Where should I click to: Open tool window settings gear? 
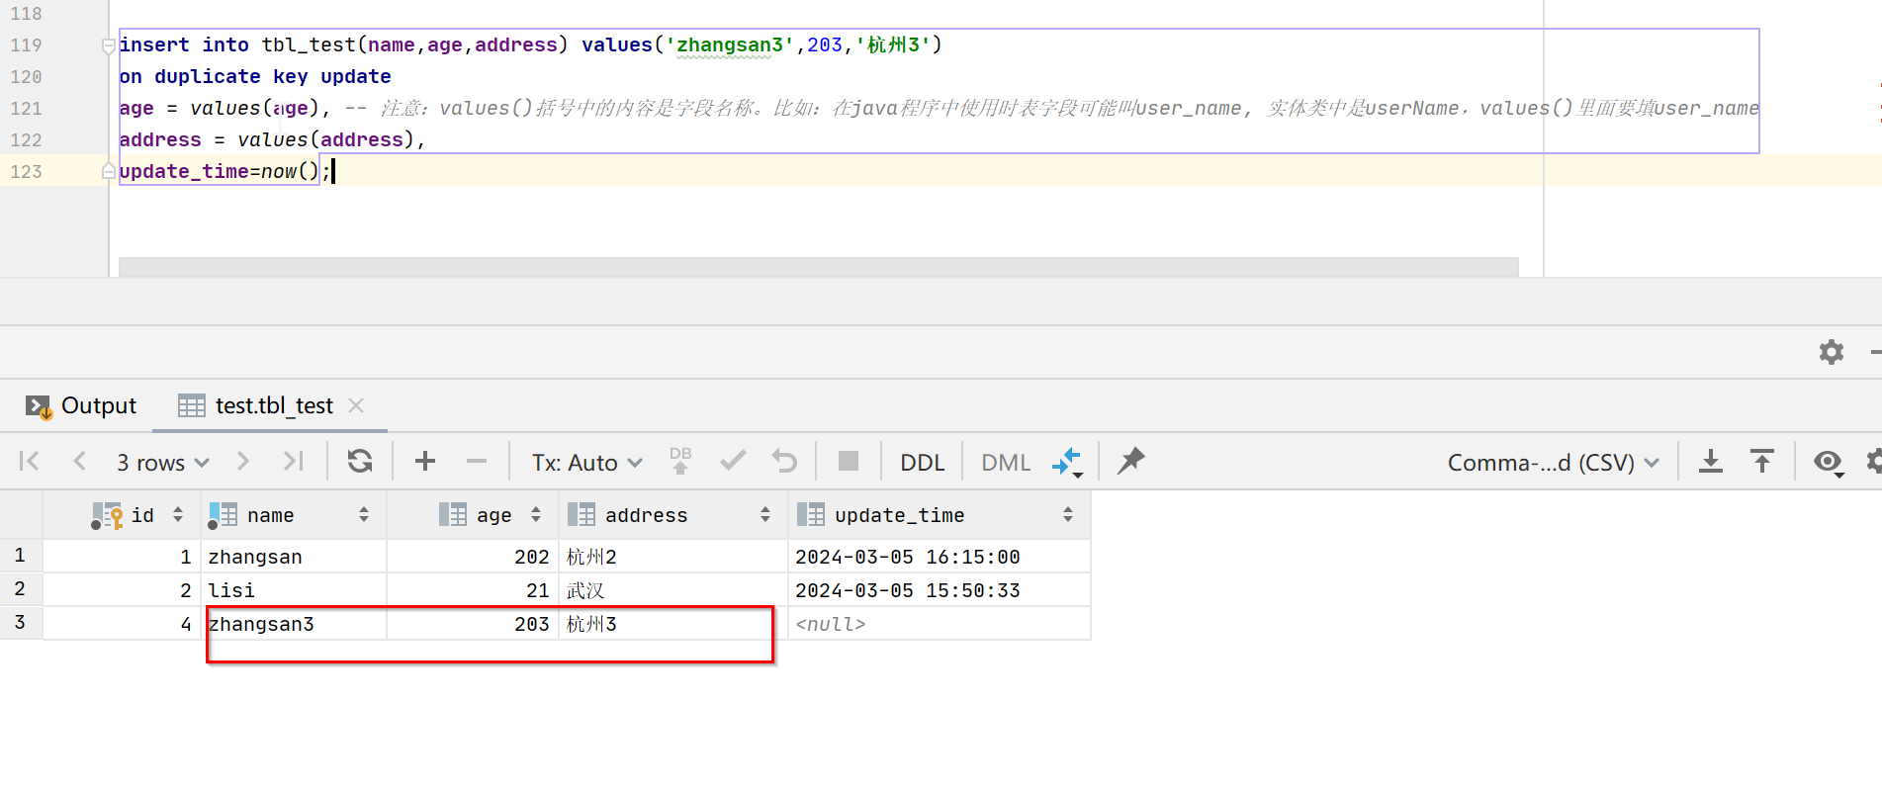tap(1832, 352)
